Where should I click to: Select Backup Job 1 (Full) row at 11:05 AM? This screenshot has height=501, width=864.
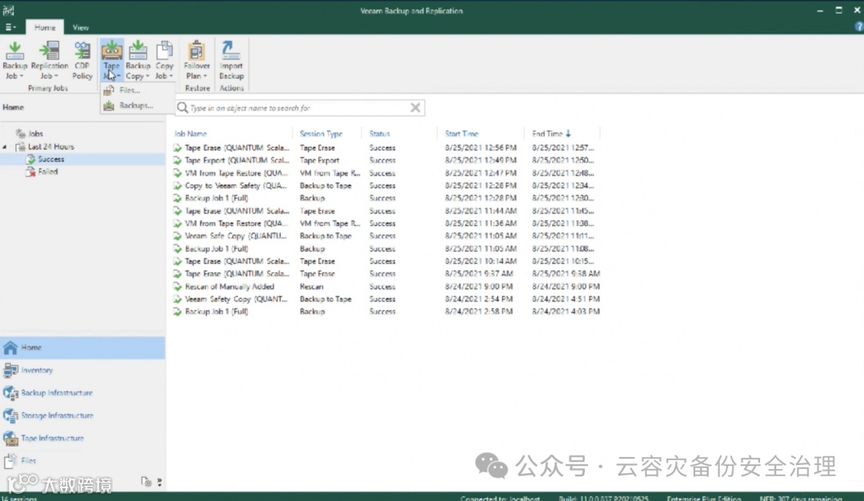[386, 249]
